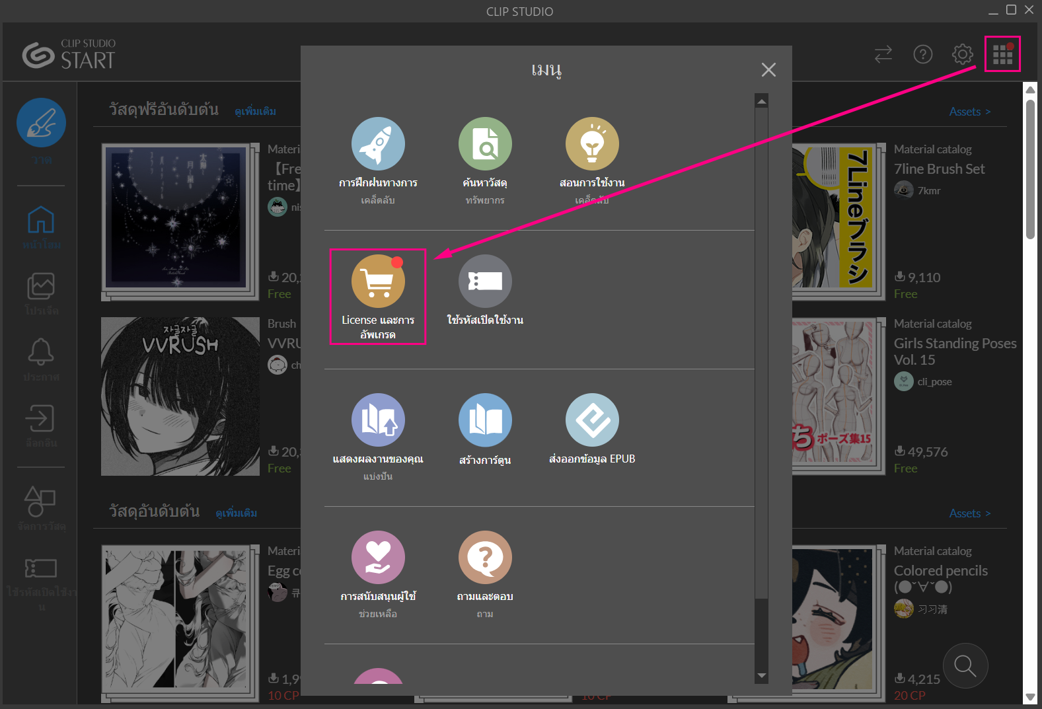Click the magnifier search button bottom right
Image resolution: width=1042 pixels, height=709 pixels.
coord(965,665)
